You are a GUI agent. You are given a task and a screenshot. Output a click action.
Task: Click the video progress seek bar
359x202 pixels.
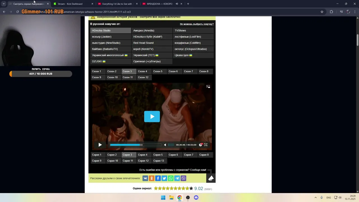coord(135,145)
